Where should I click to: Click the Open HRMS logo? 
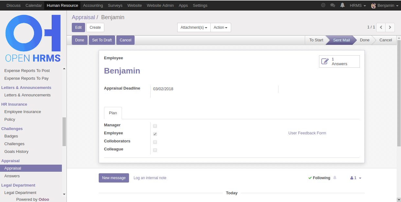coord(33,38)
